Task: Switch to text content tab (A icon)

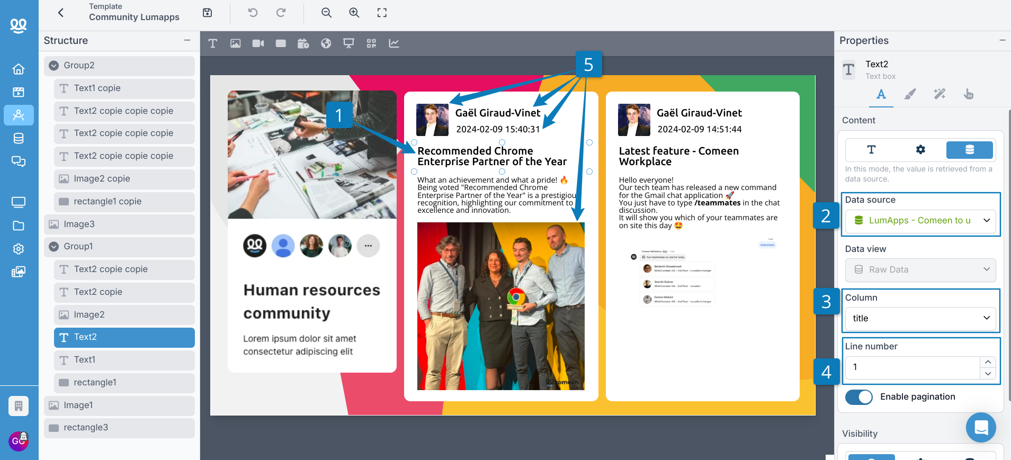Action: point(881,94)
